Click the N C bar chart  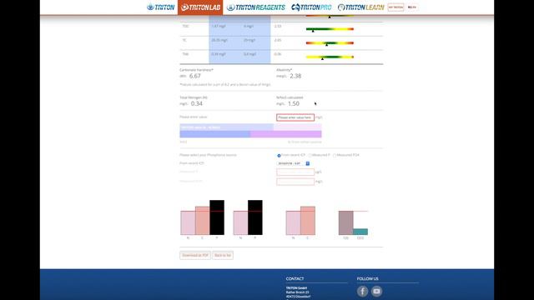pyautogui.click(x=300, y=220)
